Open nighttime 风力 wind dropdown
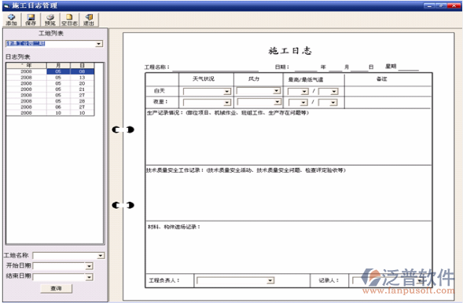463x303 pixels. [x=277, y=102]
